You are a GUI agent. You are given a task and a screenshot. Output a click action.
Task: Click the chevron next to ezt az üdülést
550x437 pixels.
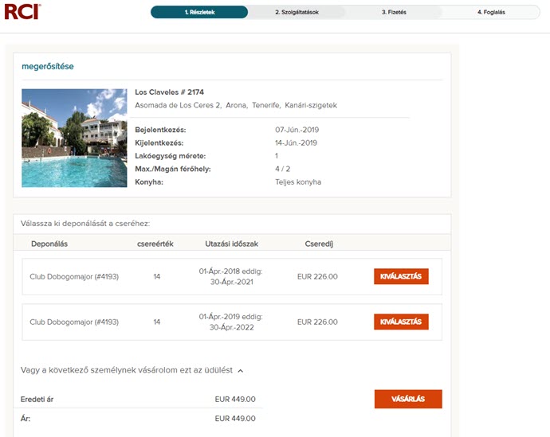[x=240, y=371]
